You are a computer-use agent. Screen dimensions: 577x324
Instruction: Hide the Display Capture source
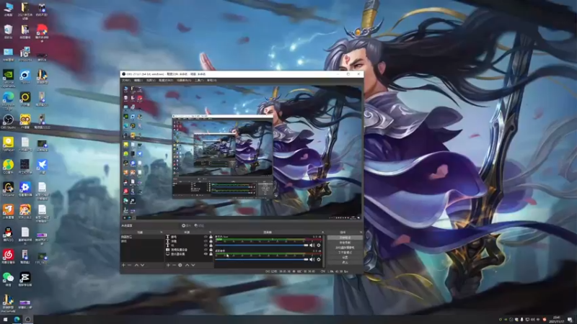tap(206, 254)
